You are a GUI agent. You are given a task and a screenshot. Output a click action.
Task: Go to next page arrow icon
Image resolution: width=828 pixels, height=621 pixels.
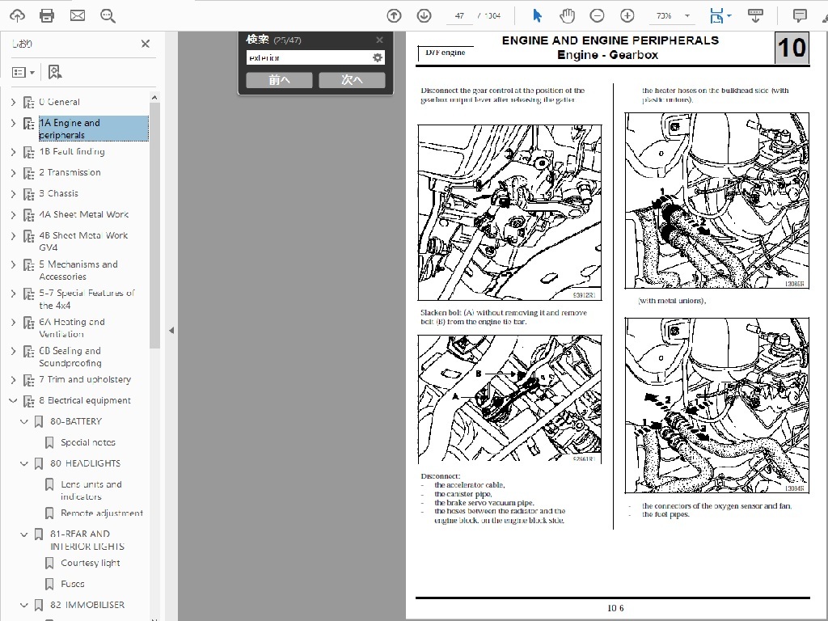pyautogui.click(x=424, y=16)
